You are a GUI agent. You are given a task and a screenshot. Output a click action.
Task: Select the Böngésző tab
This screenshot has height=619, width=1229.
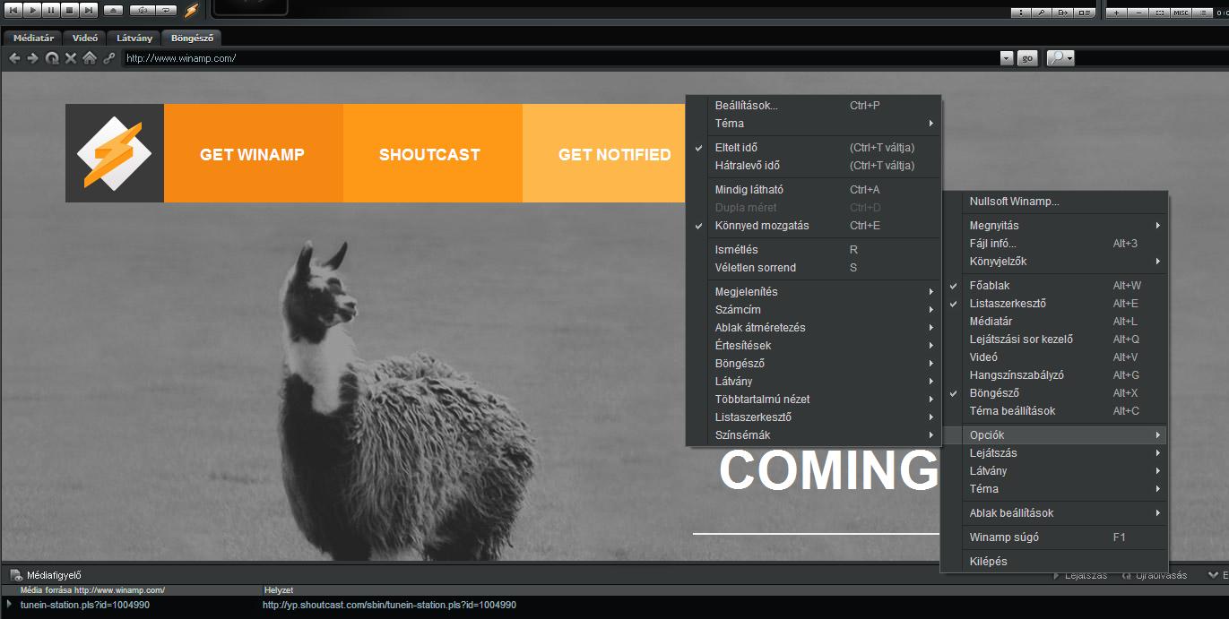point(191,38)
